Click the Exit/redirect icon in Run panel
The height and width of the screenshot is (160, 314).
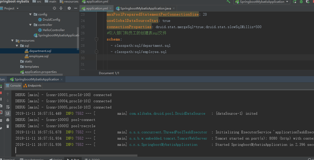(1, 112)
